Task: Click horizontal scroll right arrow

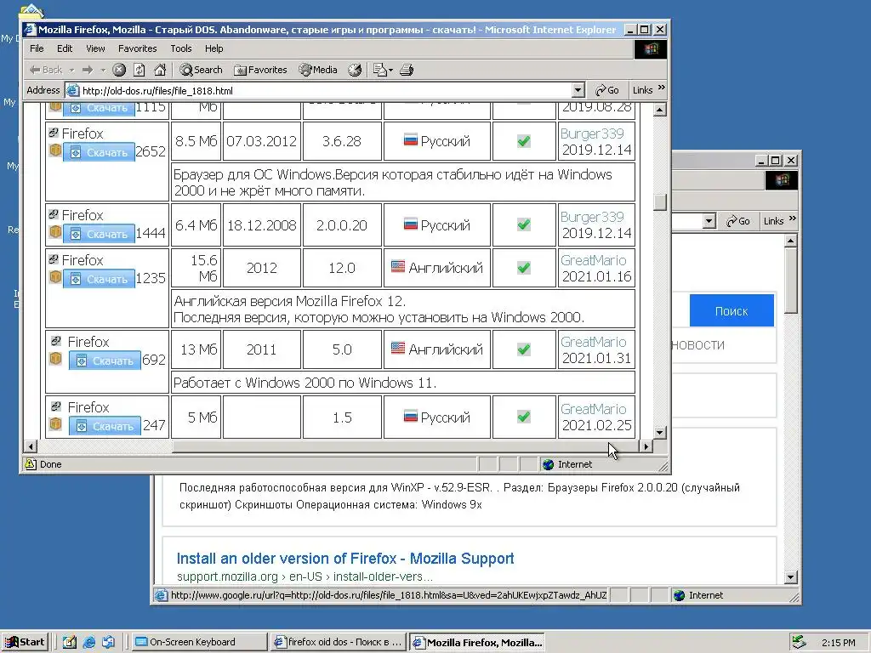Action: click(x=646, y=446)
